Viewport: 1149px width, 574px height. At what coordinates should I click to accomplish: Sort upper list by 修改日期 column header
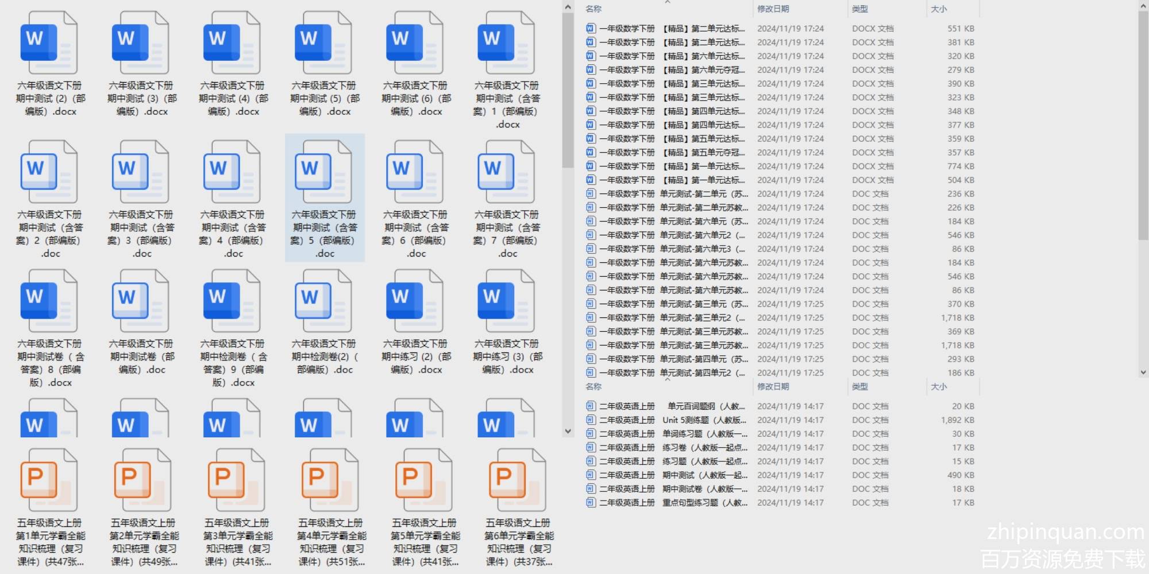click(x=773, y=9)
